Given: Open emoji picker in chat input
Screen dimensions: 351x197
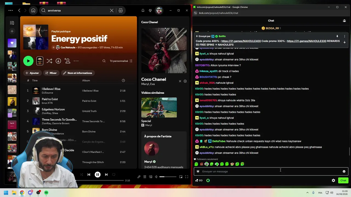Looking at the screenshot, I should tap(344, 172).
